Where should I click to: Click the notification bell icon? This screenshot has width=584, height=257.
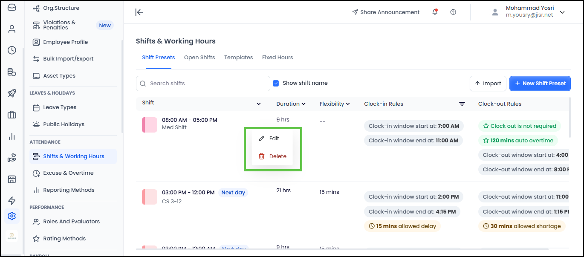point(435,12)
